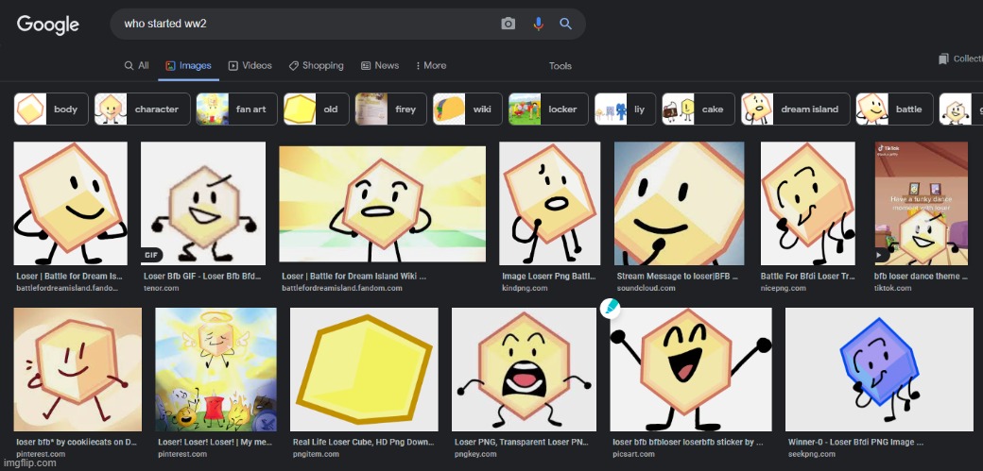Open the News tab
The height and width of the screenshot is (471, 983).
click(380, 65)
